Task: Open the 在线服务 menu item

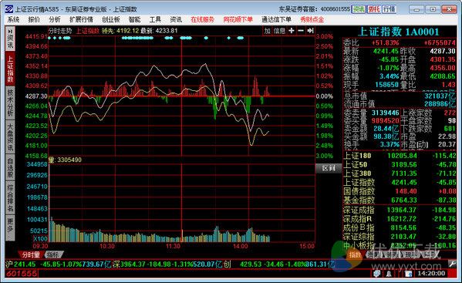Action: (x=202, y=20)
